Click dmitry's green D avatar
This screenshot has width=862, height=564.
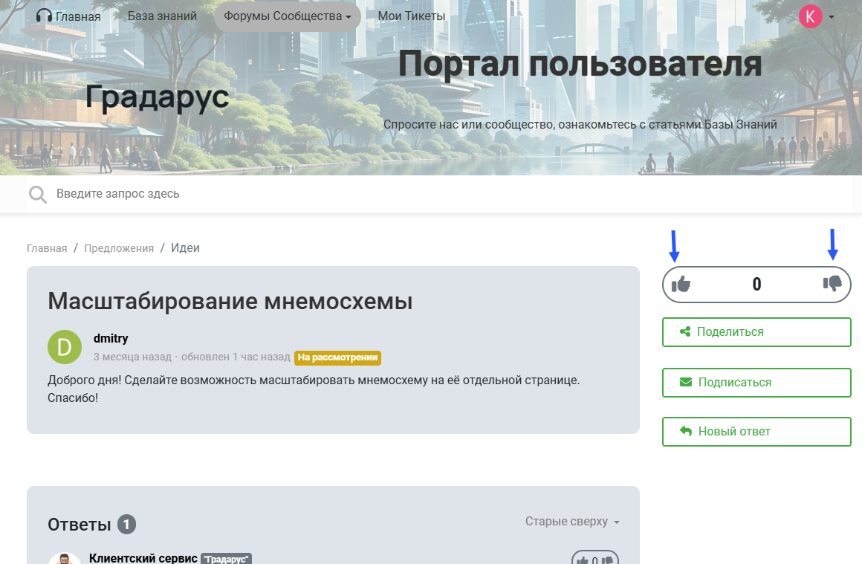coord(65,347)
